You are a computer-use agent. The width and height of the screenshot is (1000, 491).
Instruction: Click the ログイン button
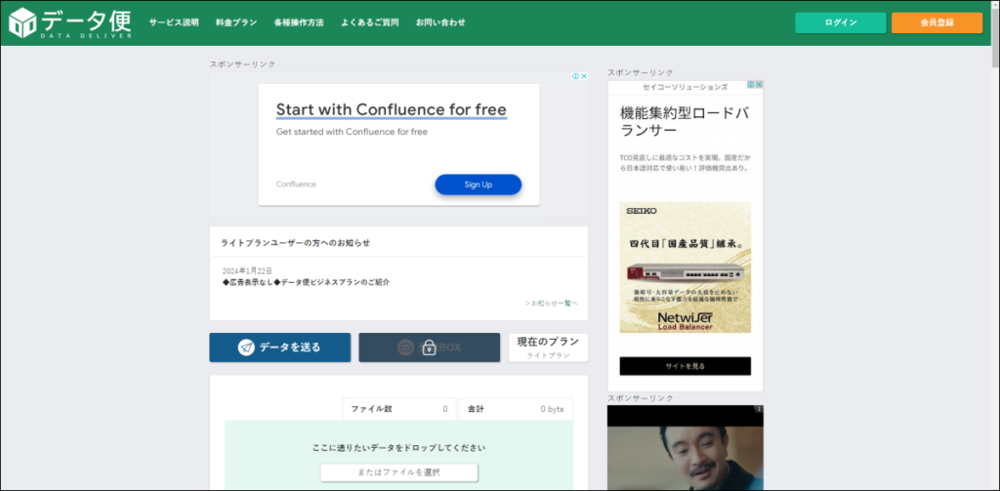click(841, 22)
